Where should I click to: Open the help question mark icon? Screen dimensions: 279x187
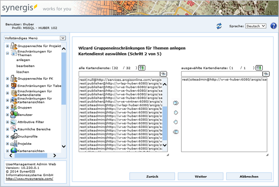(274, 26)
